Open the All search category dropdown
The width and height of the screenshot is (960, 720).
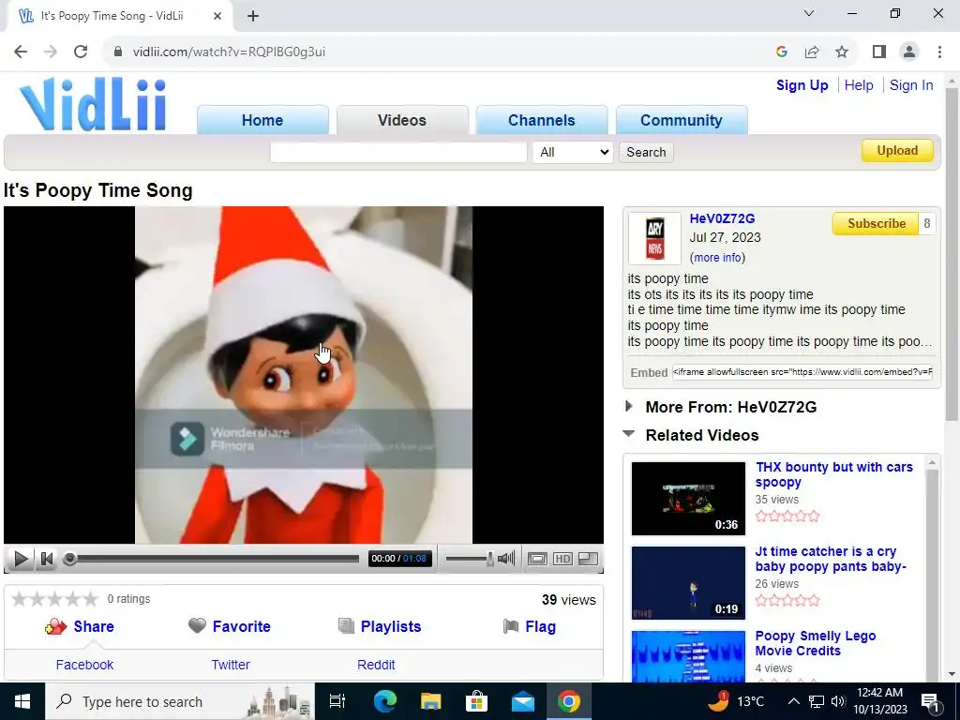(x=573, y=152)
